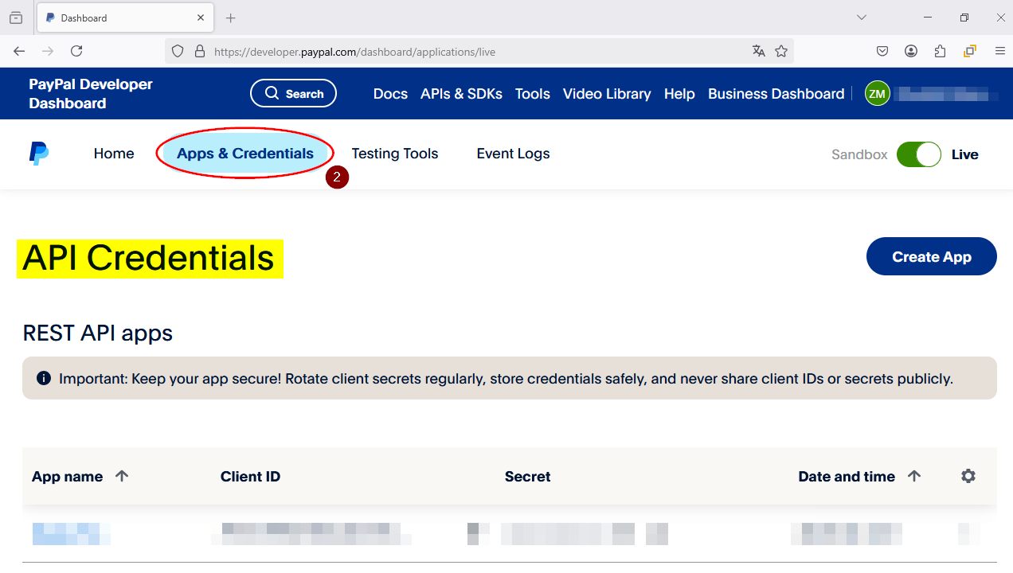Open the Docs menu
The height and width of the screenshot is (573, 1013).
point(390,94)
